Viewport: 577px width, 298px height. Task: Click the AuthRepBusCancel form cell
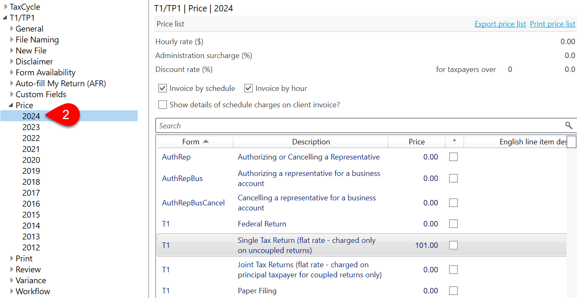(x=194, y=203)
